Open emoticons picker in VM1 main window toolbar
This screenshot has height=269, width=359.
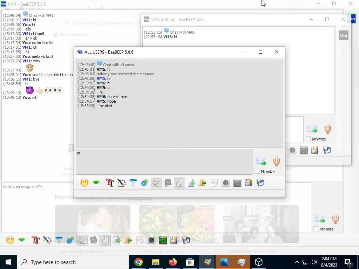pyautogui.click(x=10, y=240)
